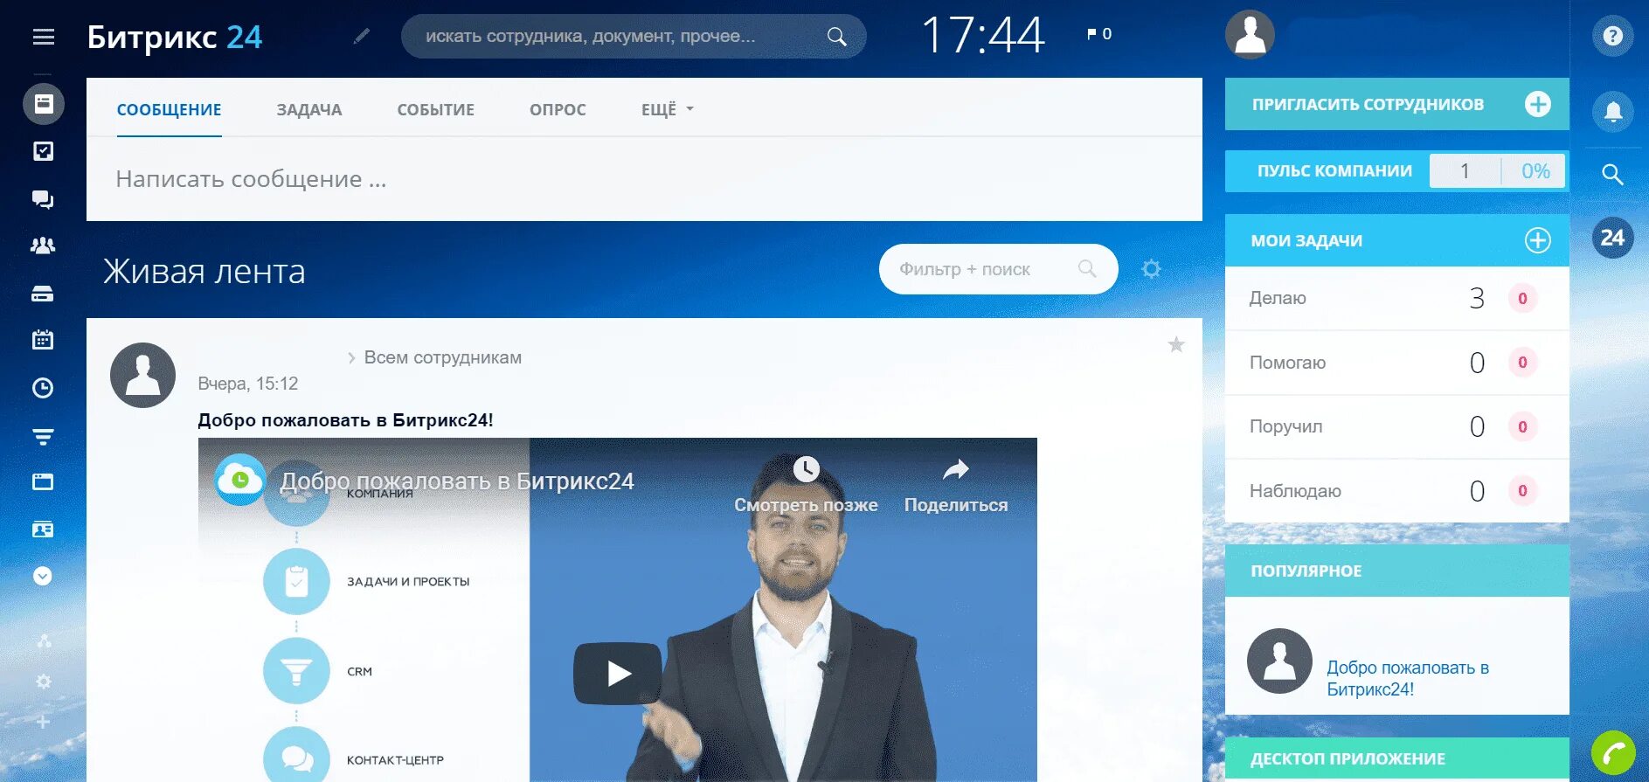Open Помогаю tasks row
Viewport: 1649px width, 782px height.
(x=1397, y=363)
